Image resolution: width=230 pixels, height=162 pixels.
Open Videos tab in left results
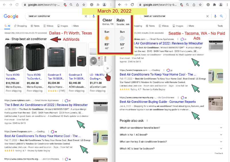pos(48,26)
